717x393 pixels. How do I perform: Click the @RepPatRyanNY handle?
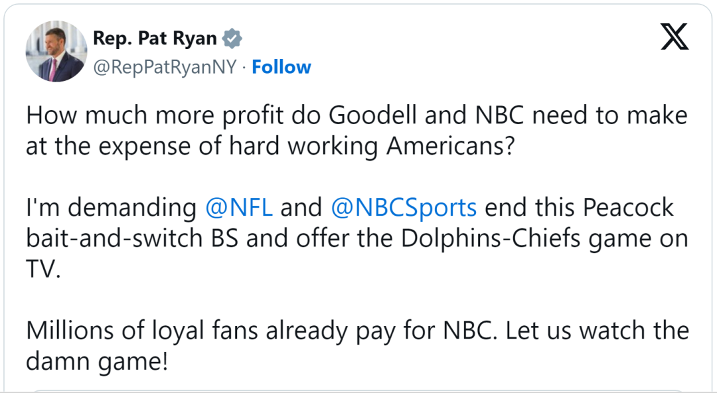pos(165,67)
